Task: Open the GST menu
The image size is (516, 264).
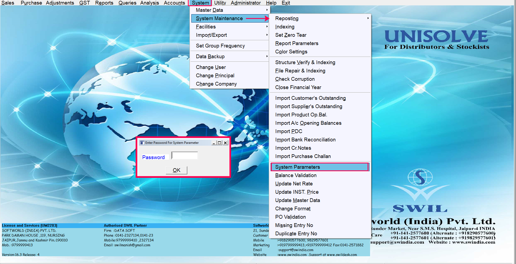Action: pyautogui.click(x=84, y=3)
